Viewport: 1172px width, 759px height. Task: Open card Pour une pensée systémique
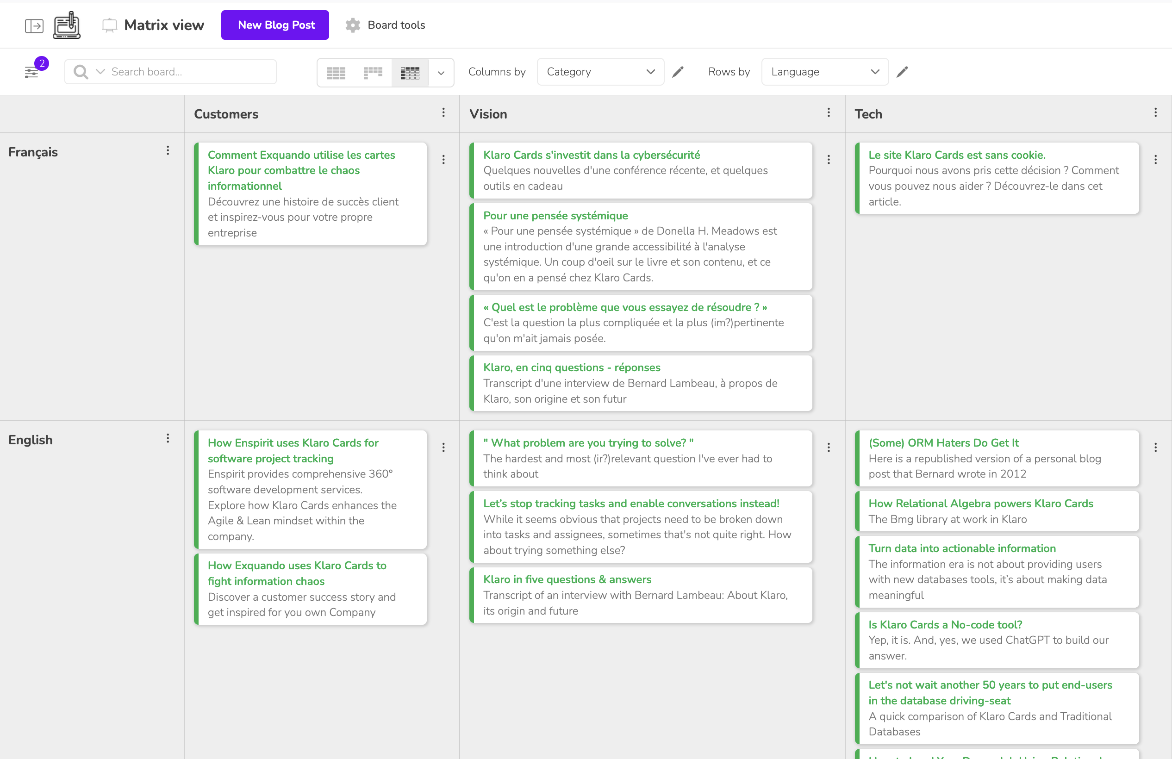pos(641,247)
